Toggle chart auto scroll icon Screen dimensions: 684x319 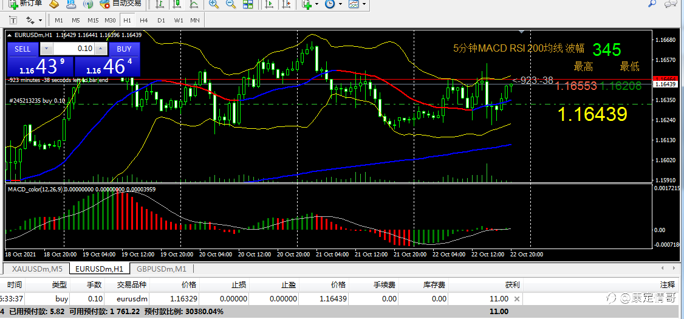270,4
